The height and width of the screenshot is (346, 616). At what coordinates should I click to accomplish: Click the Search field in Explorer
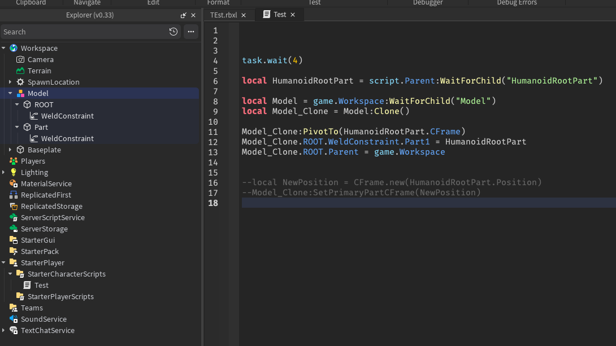tap(85, 32)
